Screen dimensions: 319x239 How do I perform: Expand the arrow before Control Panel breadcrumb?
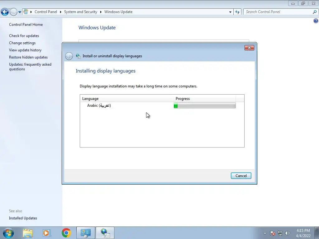pyautogui.click(x=31, y=12)
